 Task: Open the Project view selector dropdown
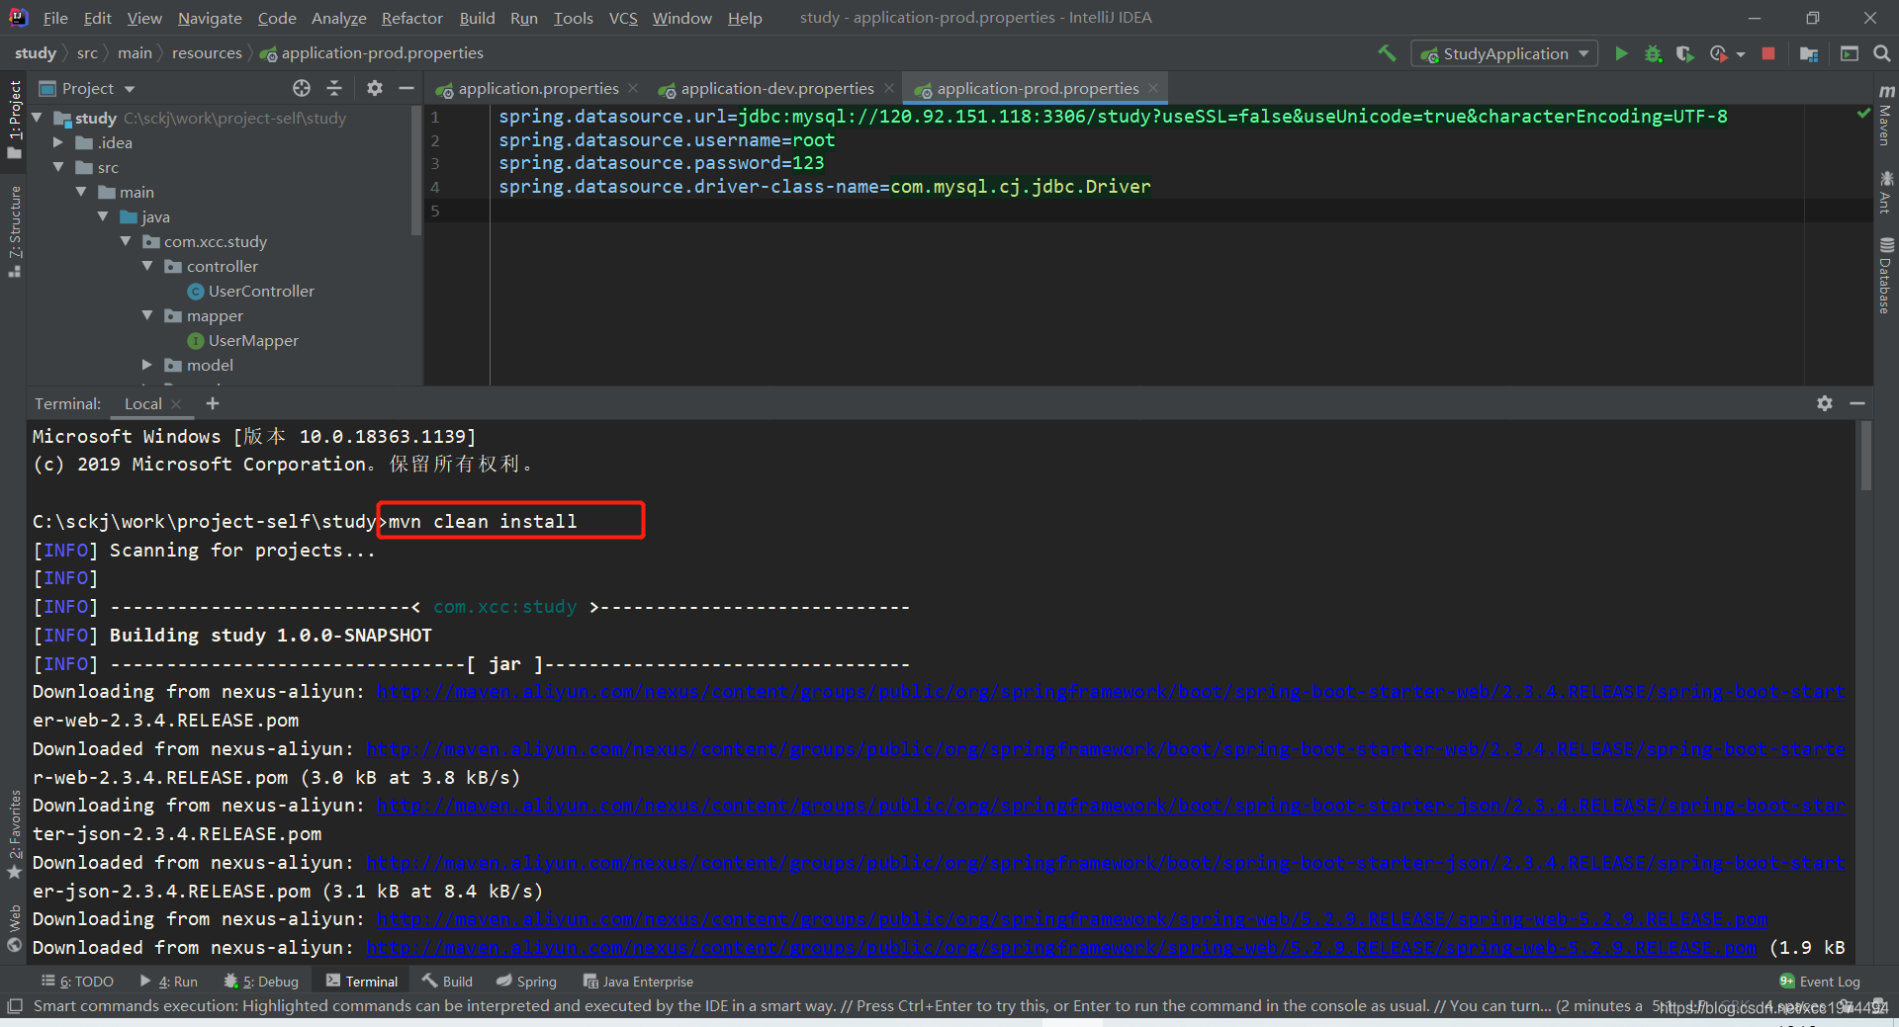[x=86, y=88]
